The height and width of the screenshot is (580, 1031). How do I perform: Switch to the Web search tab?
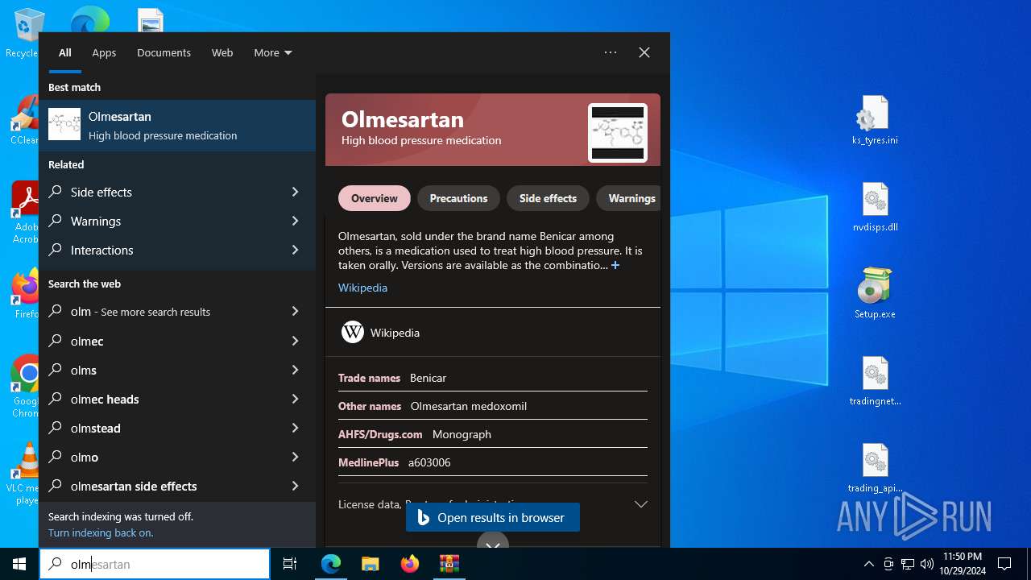pos(222,52)
